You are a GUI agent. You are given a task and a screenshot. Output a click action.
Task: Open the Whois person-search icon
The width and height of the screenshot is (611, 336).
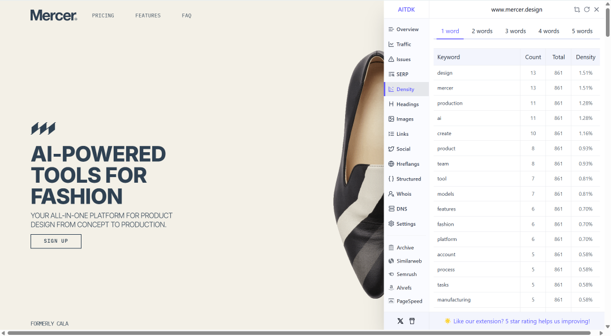391,193
